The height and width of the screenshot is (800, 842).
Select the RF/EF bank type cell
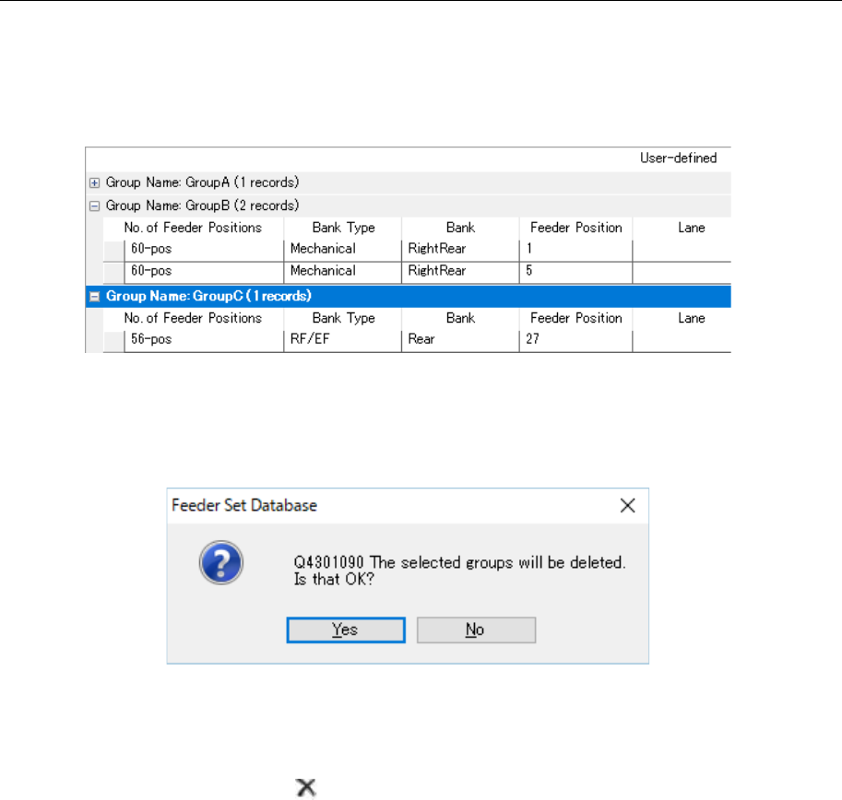pyautogui.click(x=342, y=341)
